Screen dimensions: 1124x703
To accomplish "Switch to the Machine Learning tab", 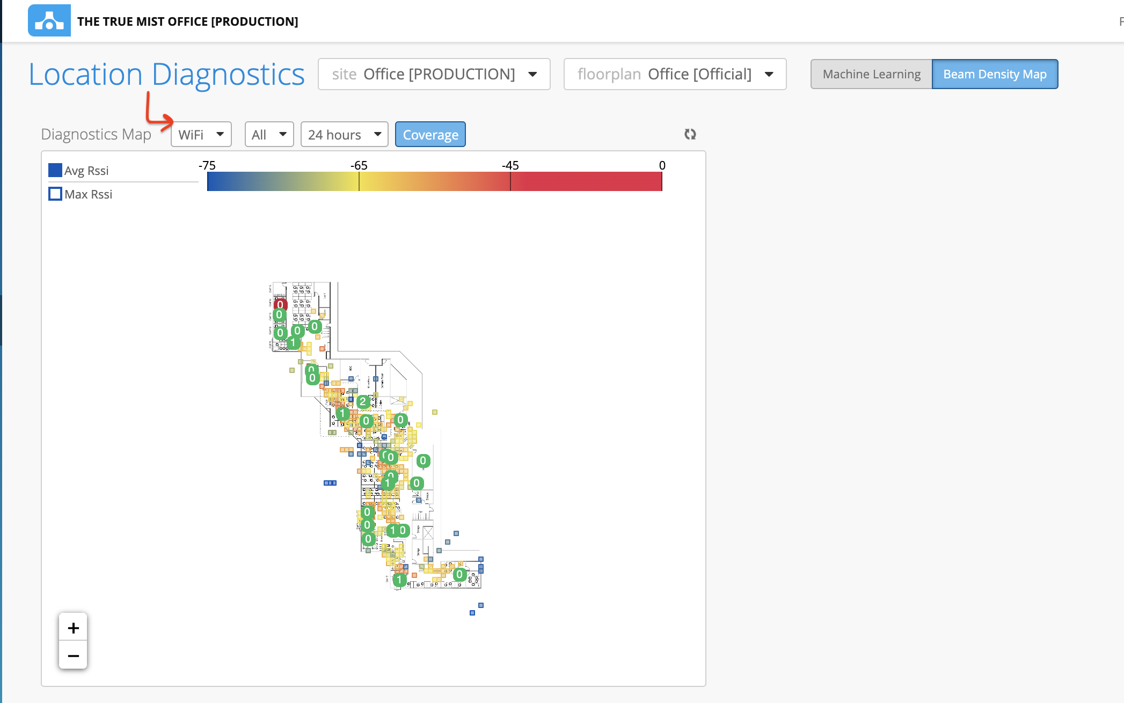I will (x=871, y=74).
